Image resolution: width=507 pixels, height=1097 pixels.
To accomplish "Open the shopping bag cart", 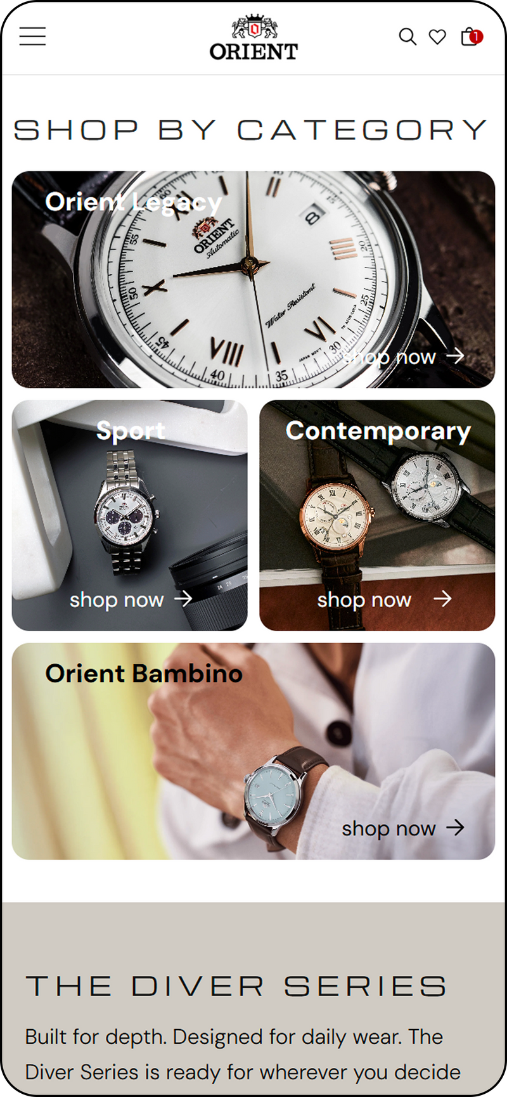I will coord(470,37).
